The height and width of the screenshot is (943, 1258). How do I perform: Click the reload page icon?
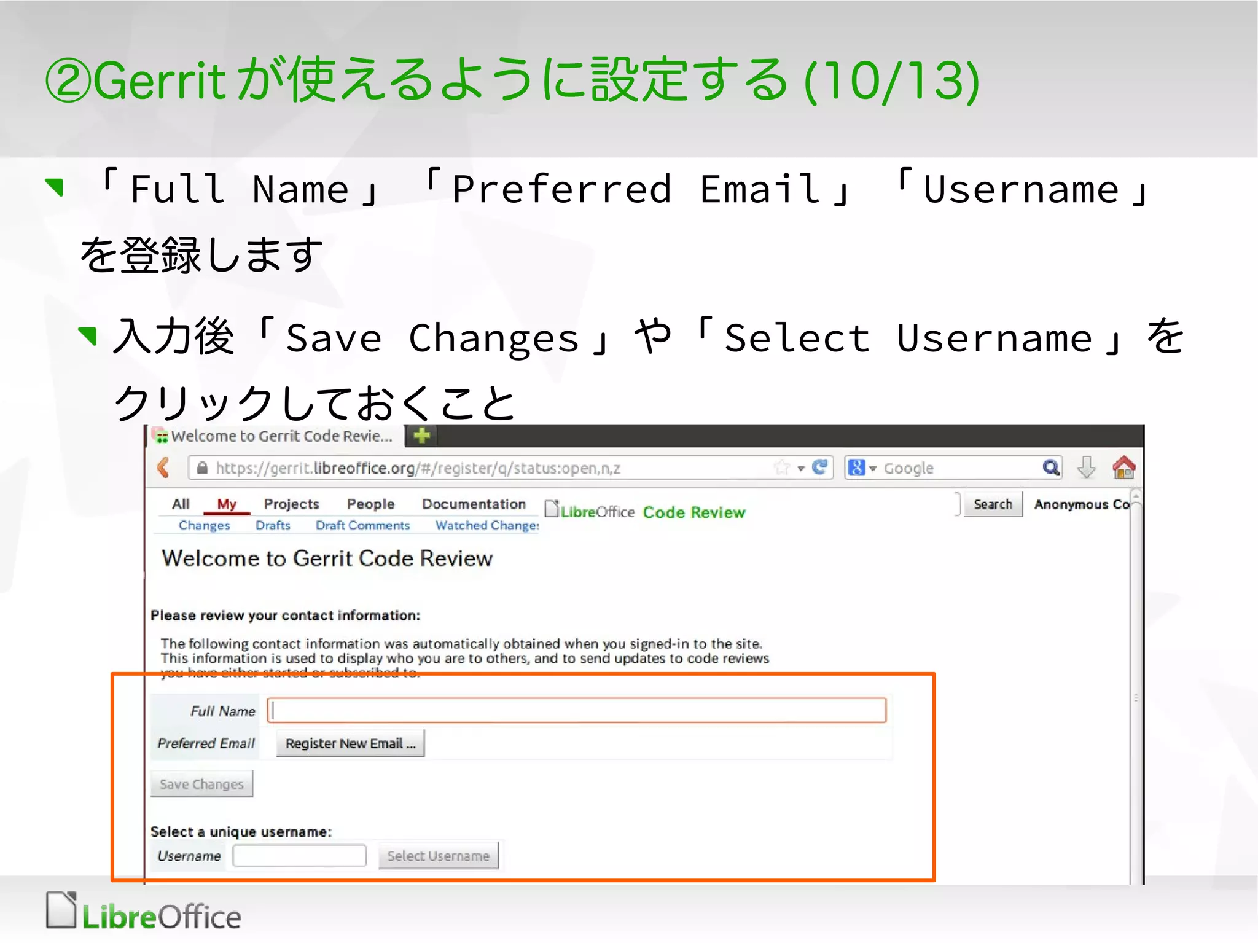(x=819, y=468)
